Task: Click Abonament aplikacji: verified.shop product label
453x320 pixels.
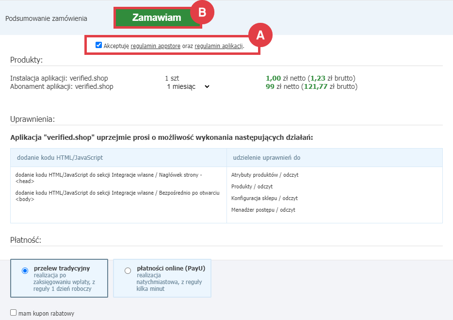Action: point(62,87)
